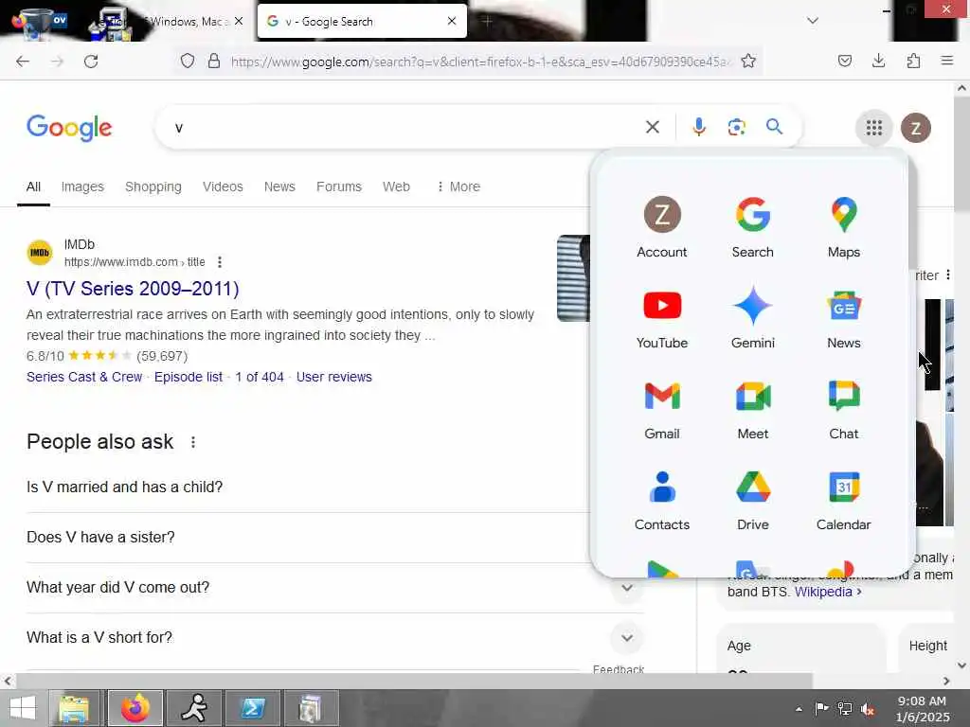Click the horizontal scrollbar at page bottom
Viewport: 970px width, 727px height.
415,681
